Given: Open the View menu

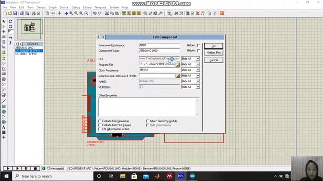Looking at the screenshot, I should 13,7.
